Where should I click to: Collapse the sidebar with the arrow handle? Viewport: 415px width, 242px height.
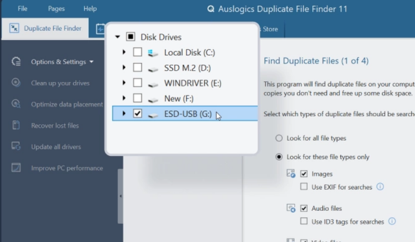[120, 196]
